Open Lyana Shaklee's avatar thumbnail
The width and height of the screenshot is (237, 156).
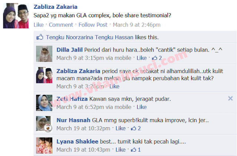point(44,145)
